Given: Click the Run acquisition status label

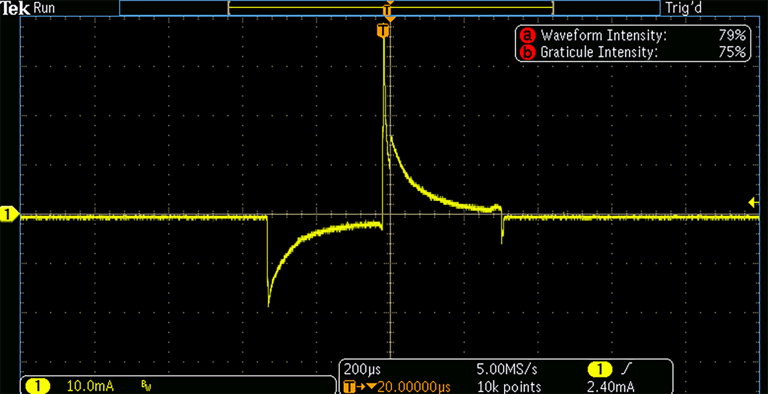Looking at the screenshot, I should click(44, 8).
